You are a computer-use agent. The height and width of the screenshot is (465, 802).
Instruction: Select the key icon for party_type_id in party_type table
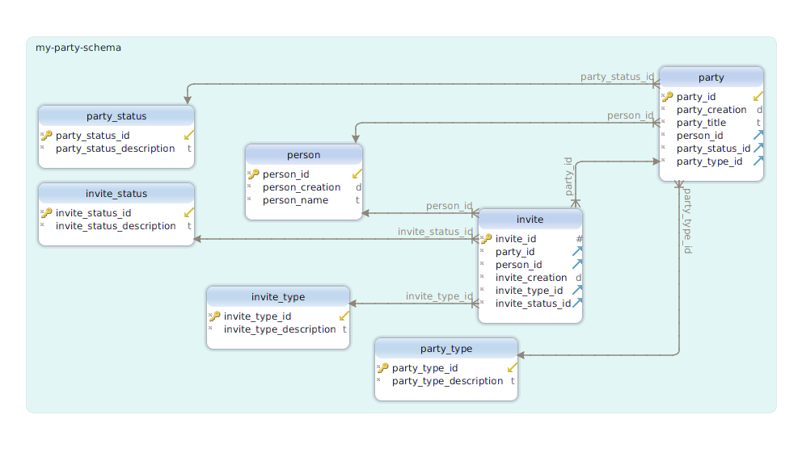pyautogui.click(x=384, y=367)
